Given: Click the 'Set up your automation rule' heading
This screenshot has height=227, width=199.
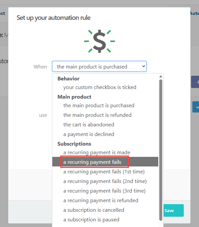Looking at the screenshot, I should 53,18.
